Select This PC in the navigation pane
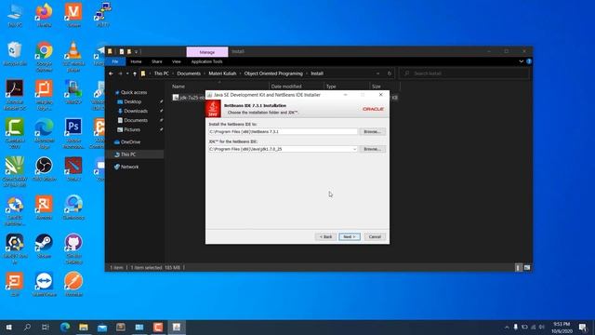 (x=128, y=154)
